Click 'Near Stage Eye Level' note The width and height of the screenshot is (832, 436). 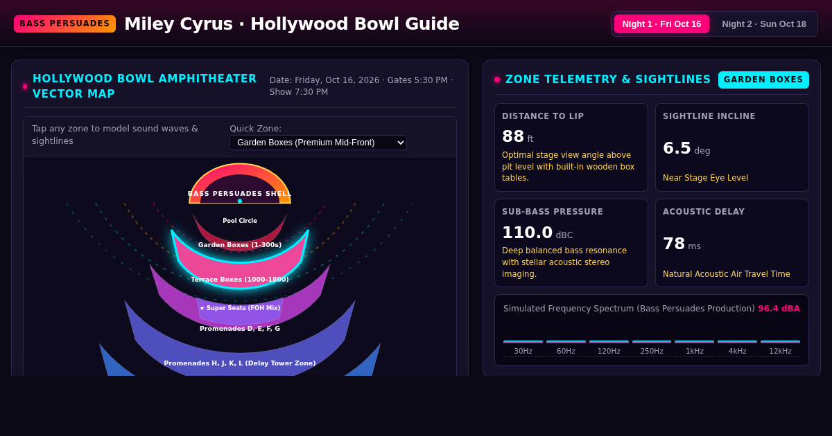click(x=705, y=178)
